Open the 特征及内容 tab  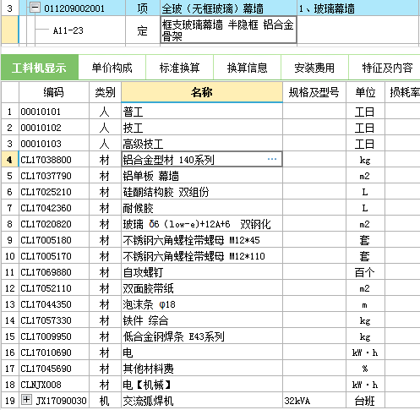tap(385, 68)
